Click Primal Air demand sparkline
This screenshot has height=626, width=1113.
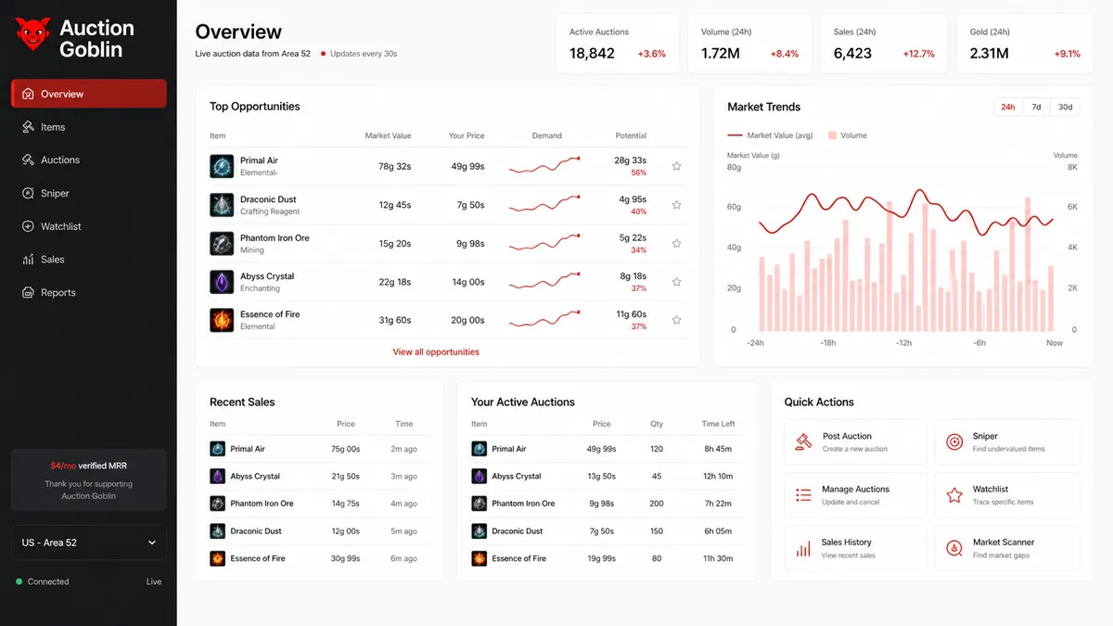click(545, 166)
